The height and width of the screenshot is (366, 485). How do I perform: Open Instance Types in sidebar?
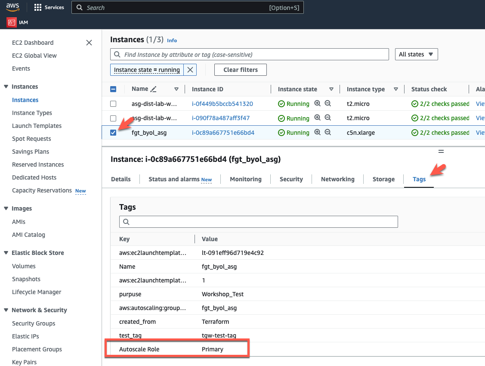point(32,113)
